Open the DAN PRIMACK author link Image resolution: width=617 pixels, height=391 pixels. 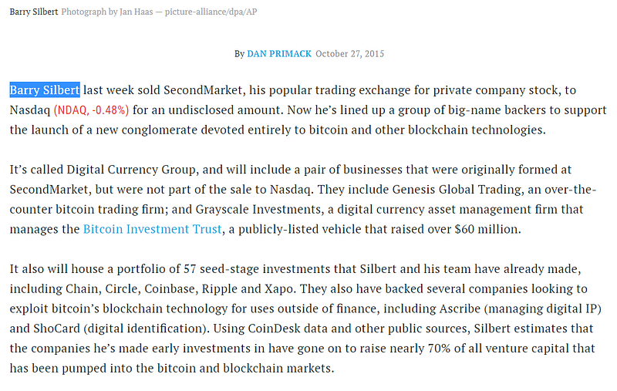[279, 54]
